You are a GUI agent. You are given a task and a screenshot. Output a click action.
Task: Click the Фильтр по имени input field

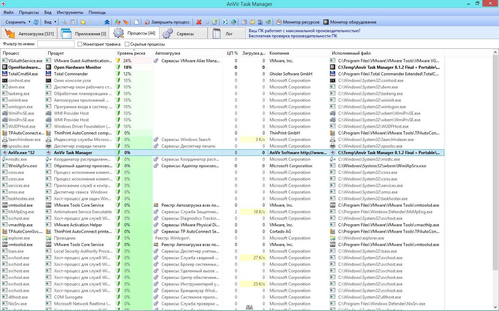pos(56,44)
